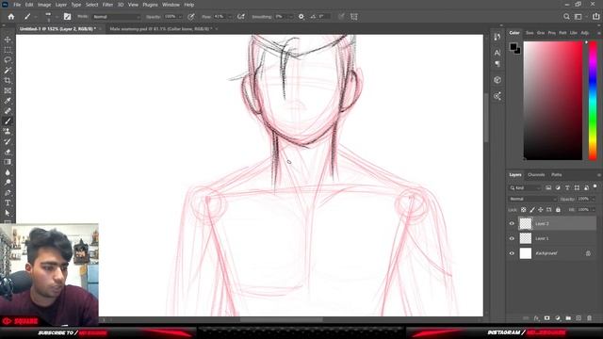Open the tool preset picker arrow
Screen dimensions: 603x339
tap(36, 17)
